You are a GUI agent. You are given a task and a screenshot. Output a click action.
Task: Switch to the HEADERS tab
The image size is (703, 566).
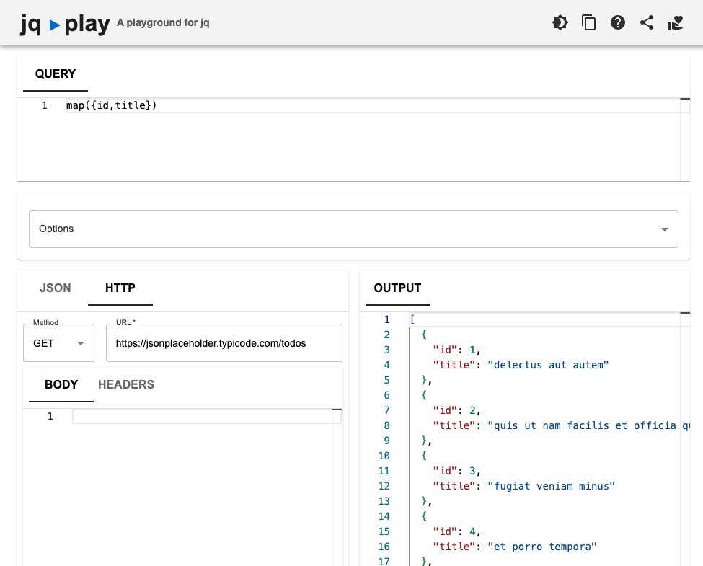[126, 384]
